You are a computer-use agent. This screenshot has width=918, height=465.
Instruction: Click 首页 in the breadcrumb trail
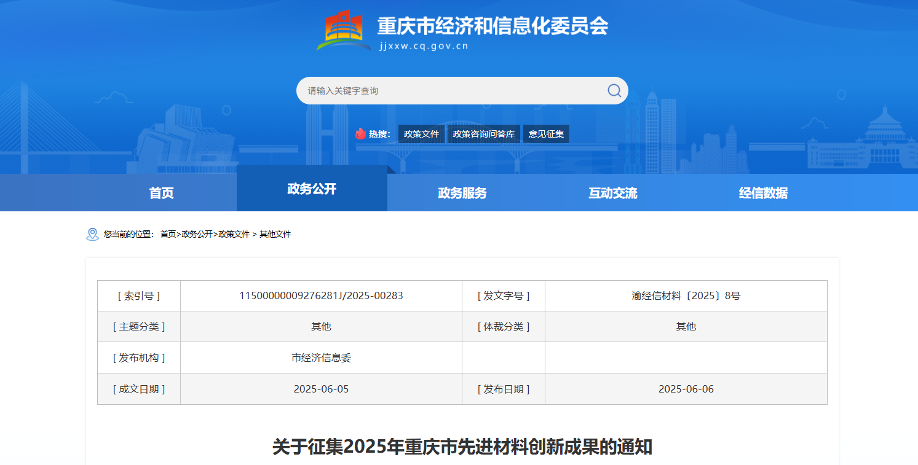168,235
